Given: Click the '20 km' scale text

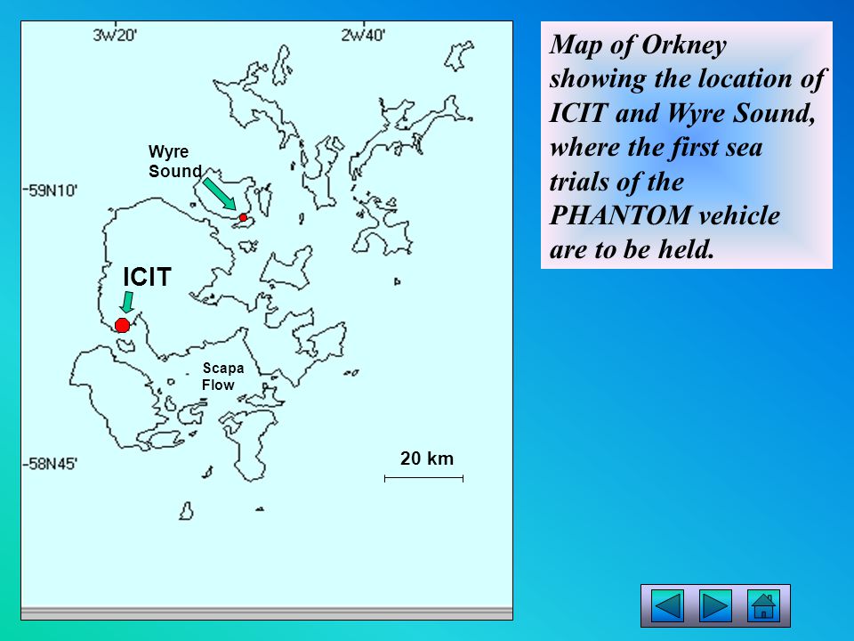Looking at the screenshot, I should click(427, 458).
